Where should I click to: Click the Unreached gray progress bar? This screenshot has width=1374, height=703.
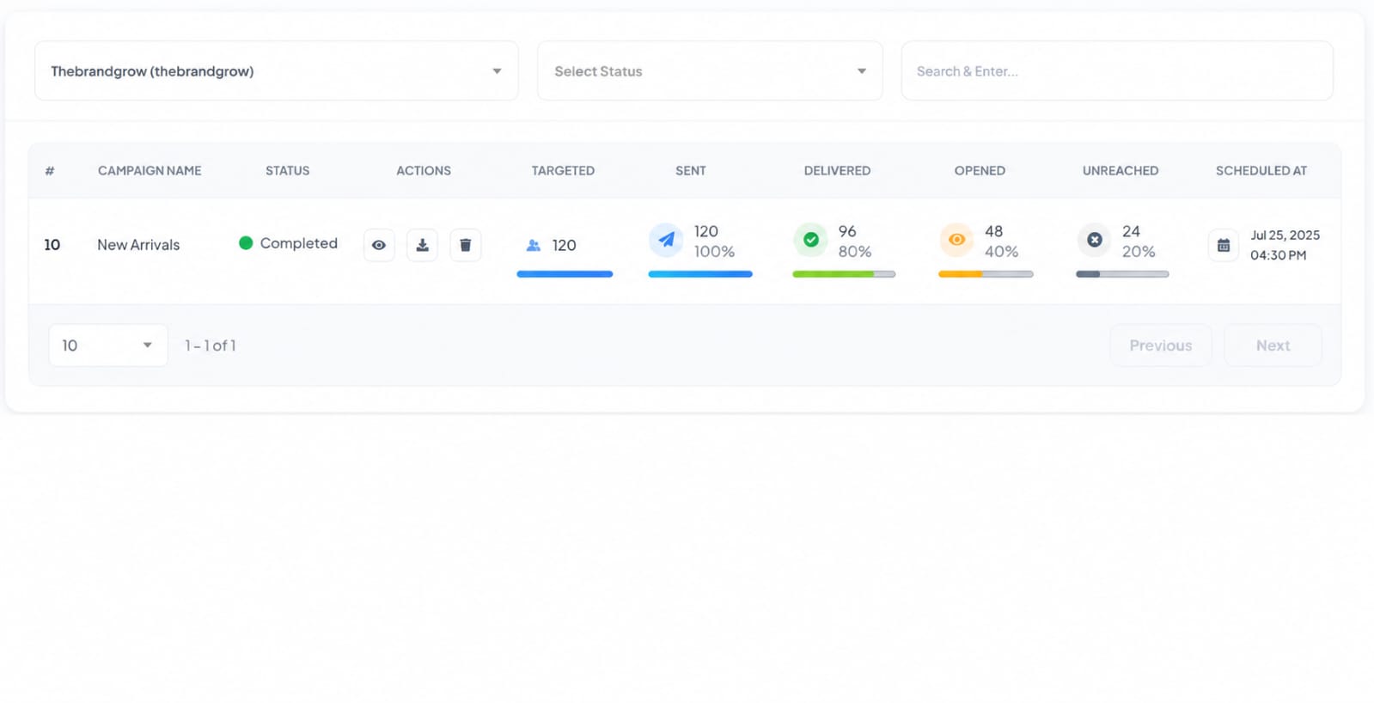pos(1122,274)
